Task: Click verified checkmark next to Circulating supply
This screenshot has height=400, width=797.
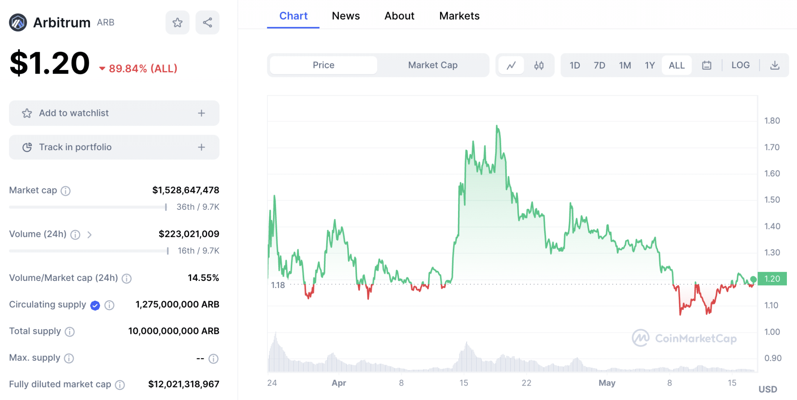Action: tap(95, 305)
